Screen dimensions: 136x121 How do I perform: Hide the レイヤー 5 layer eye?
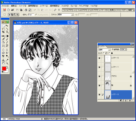coord(99,58)
